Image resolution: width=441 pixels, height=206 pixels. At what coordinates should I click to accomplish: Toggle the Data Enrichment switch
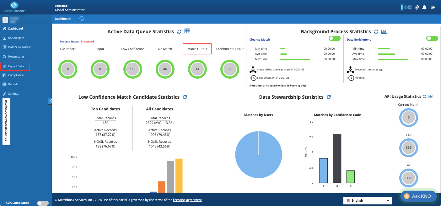coord(432,38)
